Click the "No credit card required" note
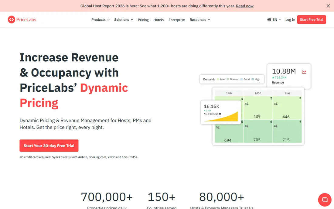The width and height of the screenshot is (334, 209). coord(79,157)
